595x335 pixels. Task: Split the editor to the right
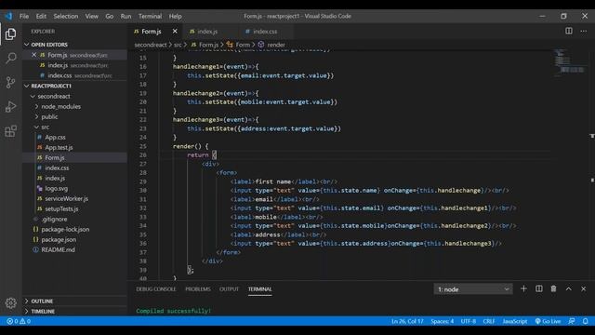[x=568, y=31]
